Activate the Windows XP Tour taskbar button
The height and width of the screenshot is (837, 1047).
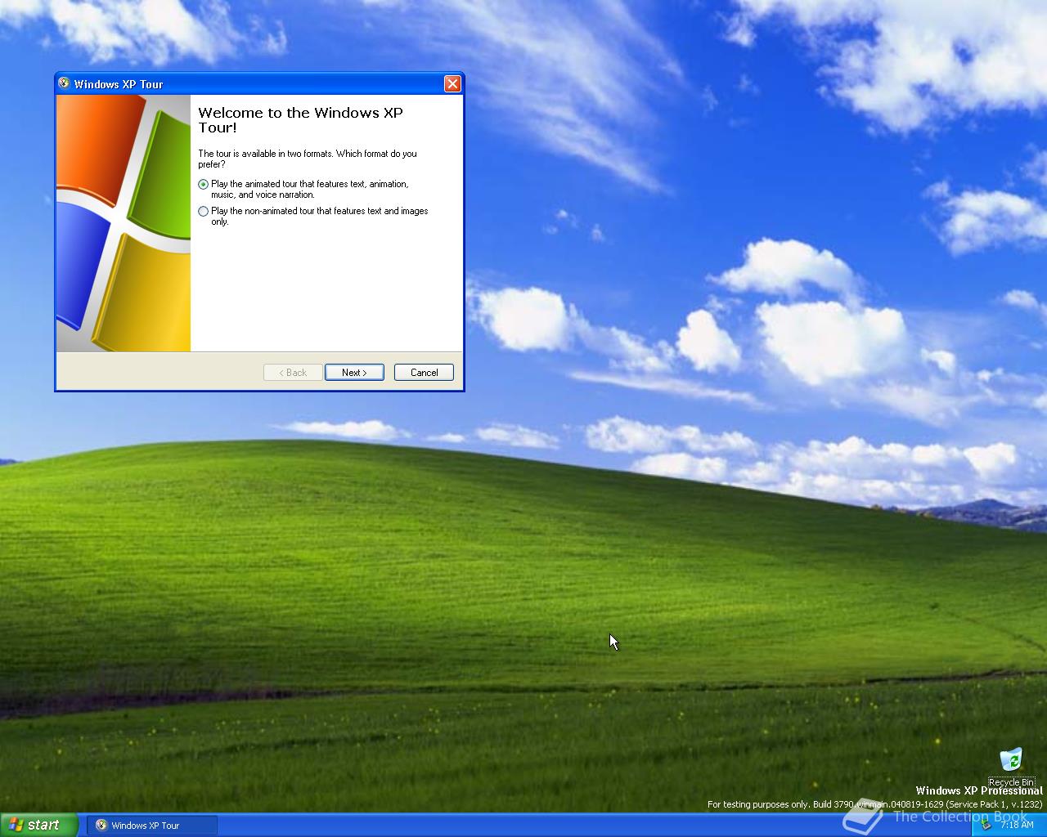point(153,826)
